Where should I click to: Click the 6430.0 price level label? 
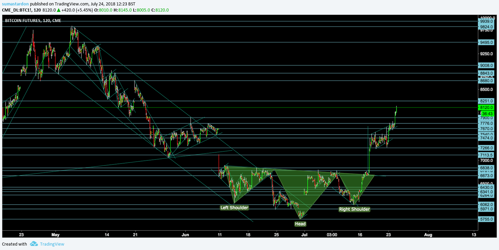click(486, 187)
